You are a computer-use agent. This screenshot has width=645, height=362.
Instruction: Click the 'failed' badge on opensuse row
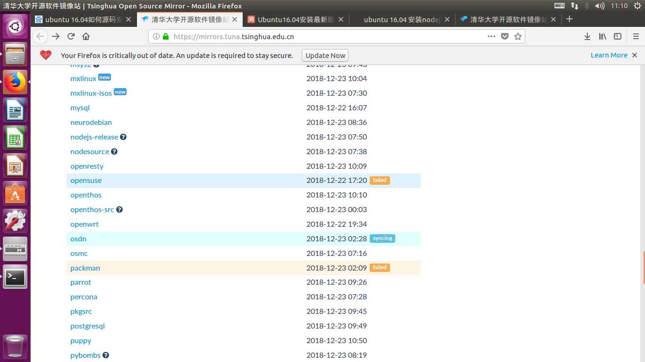(380, 180)
